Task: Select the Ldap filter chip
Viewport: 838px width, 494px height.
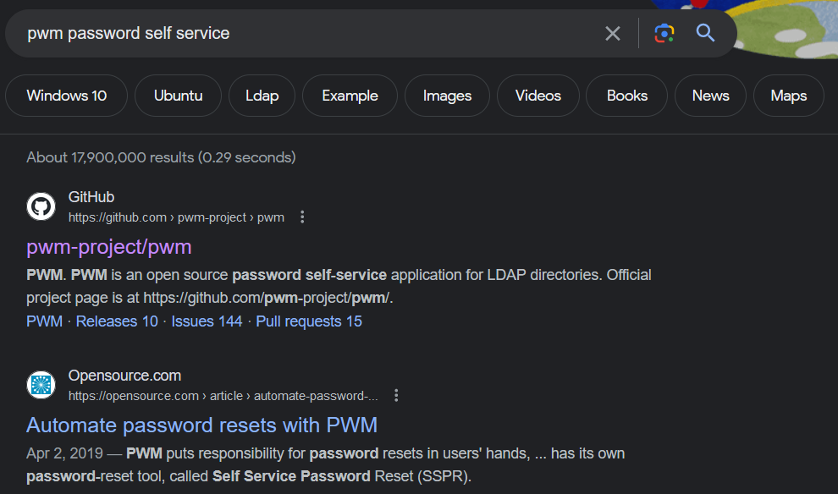Action: click(x=262, y=96)
